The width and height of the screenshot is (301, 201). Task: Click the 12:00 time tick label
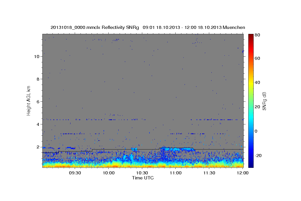(243, 173)
